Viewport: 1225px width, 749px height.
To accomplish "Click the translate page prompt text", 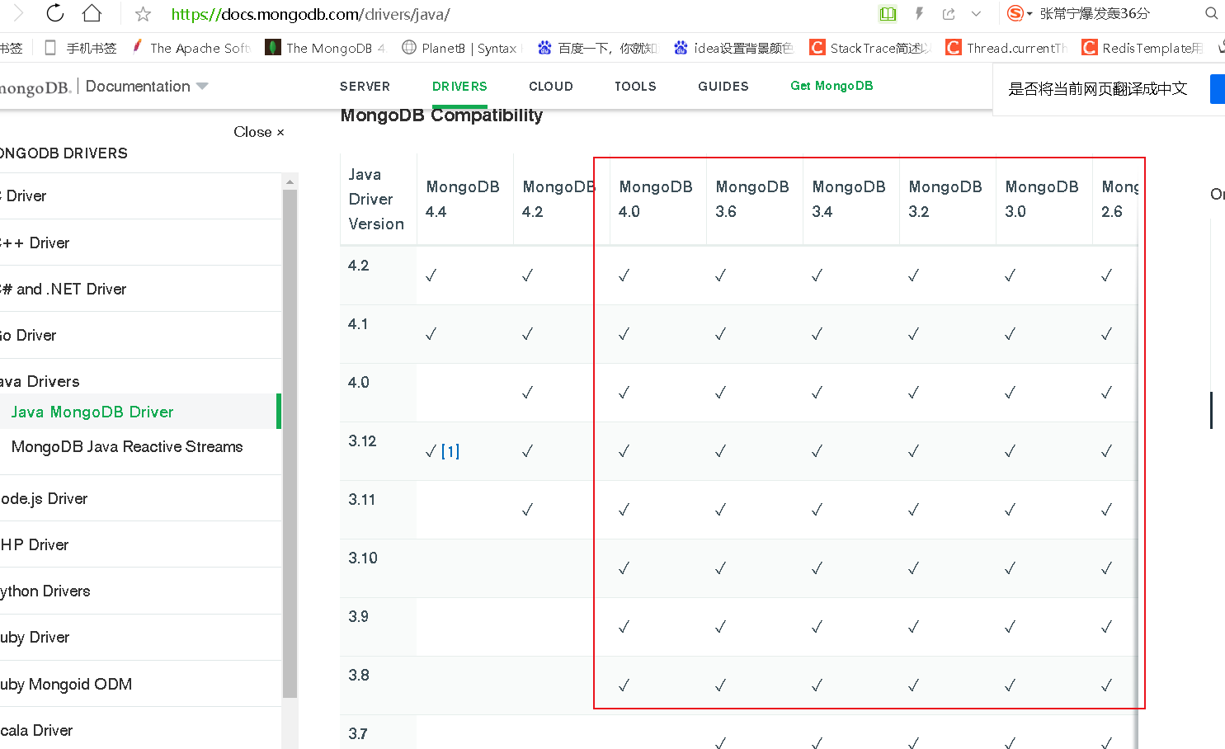I will 1097,89.
